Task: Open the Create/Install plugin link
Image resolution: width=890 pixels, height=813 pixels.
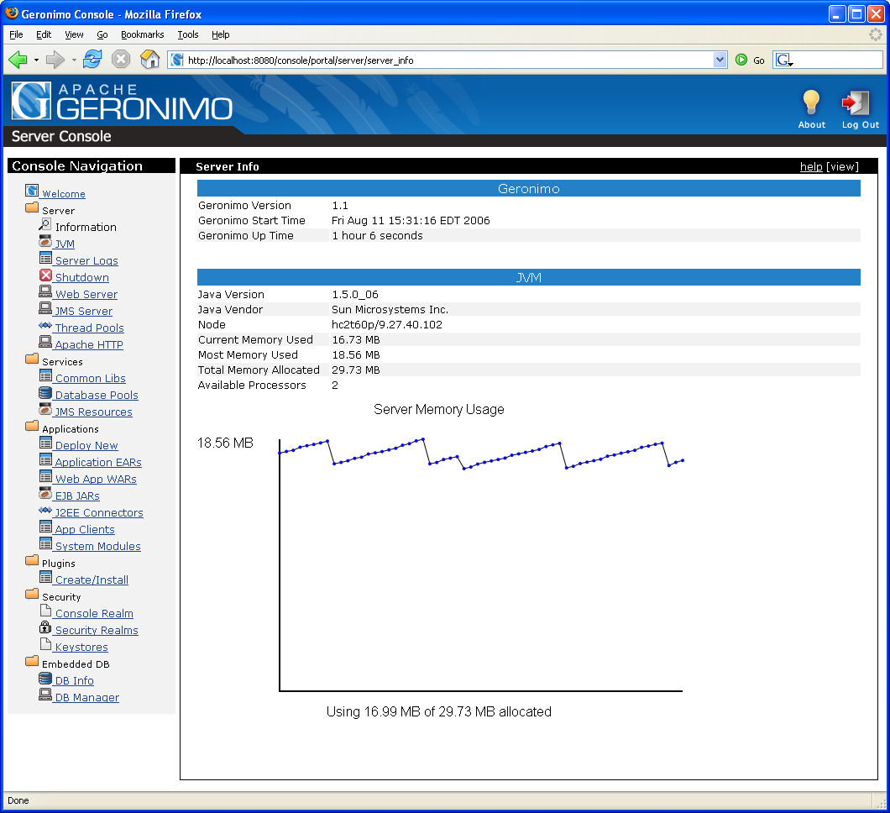Action: click(x=92, y=580)
